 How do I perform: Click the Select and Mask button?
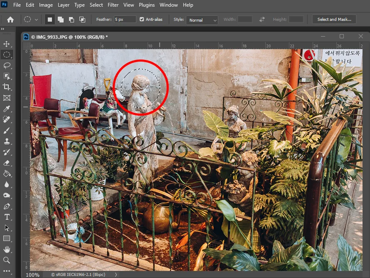pos(334,20)
